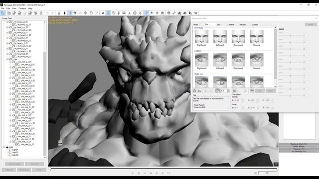The image size is (319, 179).
Task: Click highlighted icon left of 5.0 value
Action: click(x=217, y=90)
